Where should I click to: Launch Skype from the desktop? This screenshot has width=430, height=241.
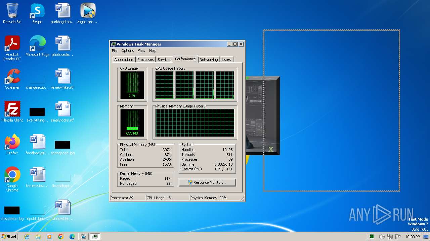pos(37,13)
